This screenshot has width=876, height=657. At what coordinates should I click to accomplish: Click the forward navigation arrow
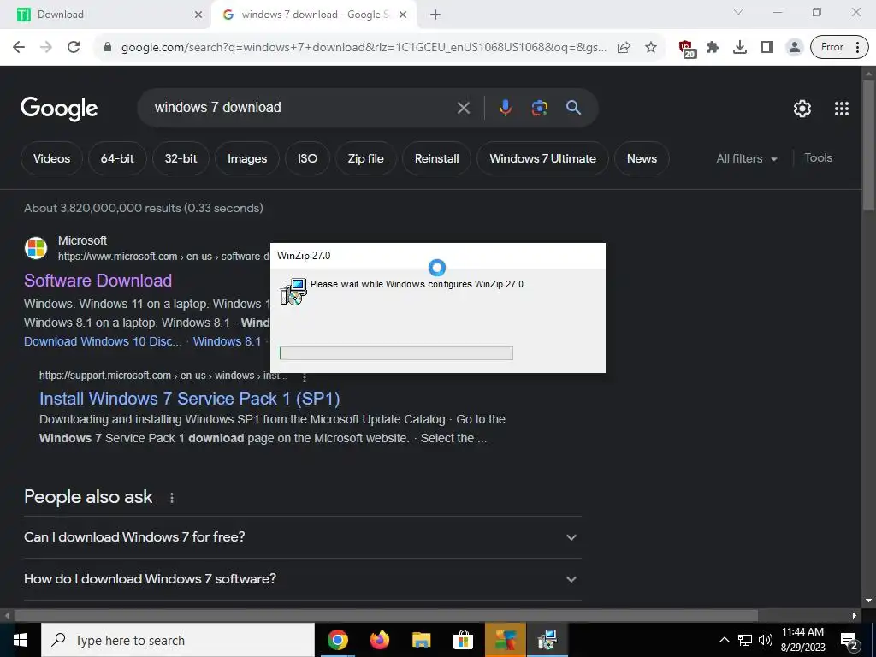[x=46, y=47]
